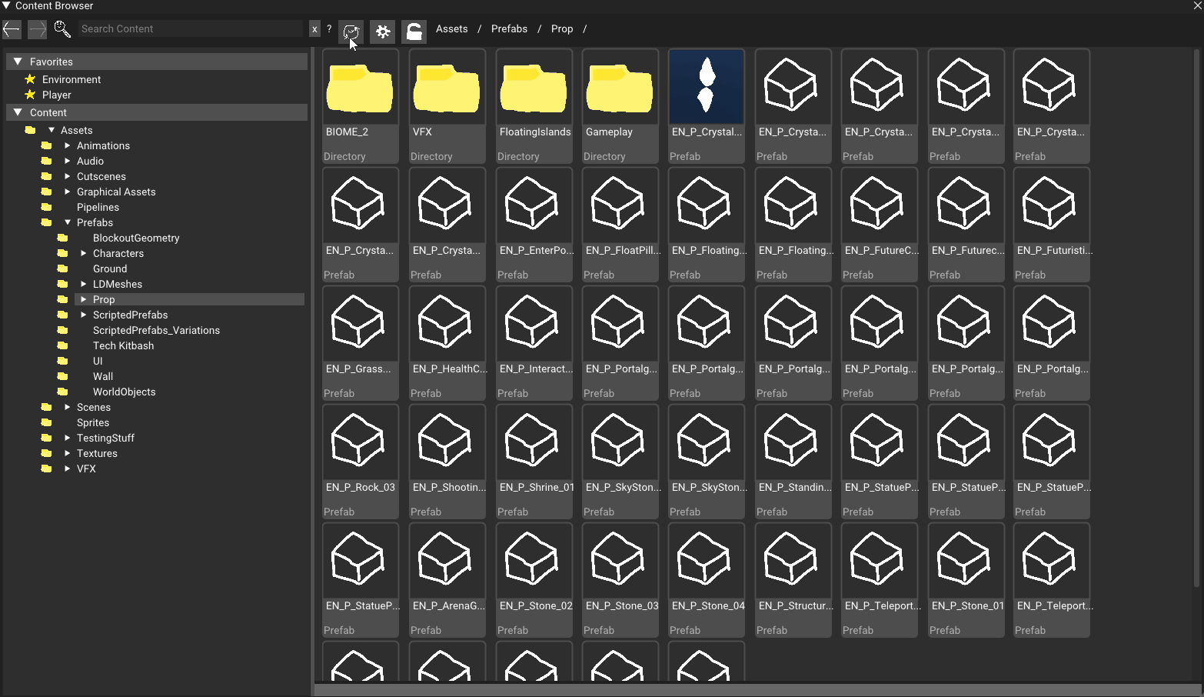This screenshot has height=697, width=1204.
Task: Expand the LDMeshes folder arrow
Action: click(x=84, y=284)
